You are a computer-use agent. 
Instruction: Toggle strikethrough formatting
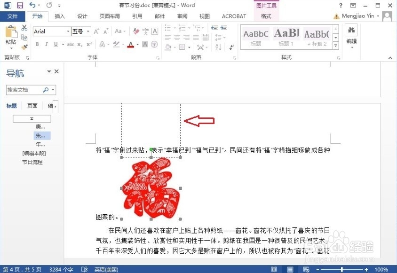click(x=71, y=45)
